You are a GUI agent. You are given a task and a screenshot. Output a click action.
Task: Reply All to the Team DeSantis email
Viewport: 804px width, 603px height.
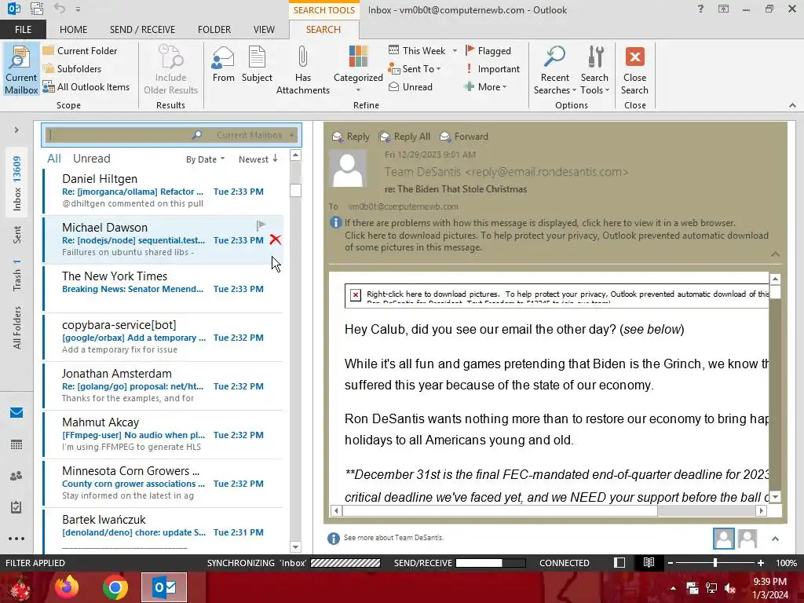pos(404,137)
